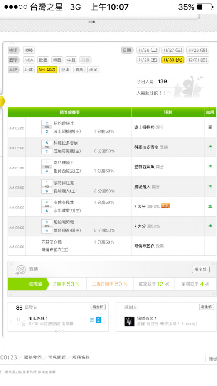Open 看全部 for the 86 篇發文

coord(98,307)
